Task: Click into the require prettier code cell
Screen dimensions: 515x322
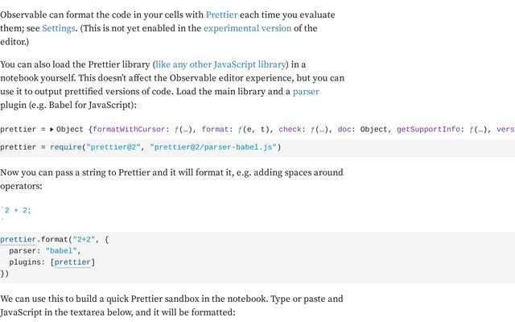Action: [x=257, y=147]
